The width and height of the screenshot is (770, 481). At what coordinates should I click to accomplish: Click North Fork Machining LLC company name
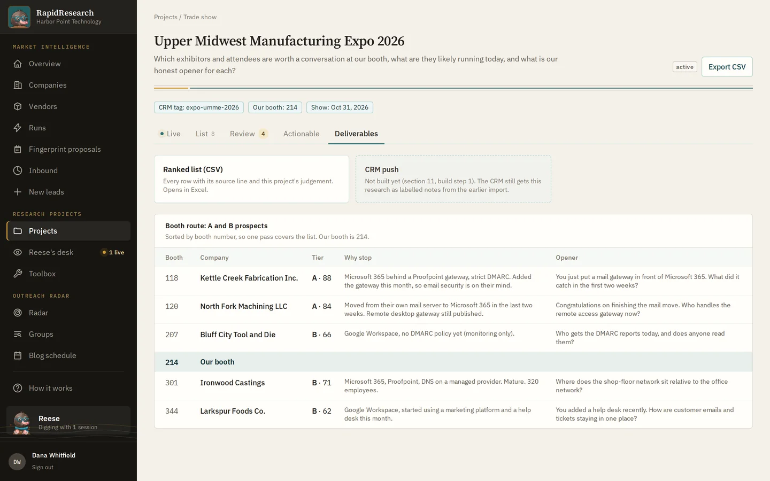[x=243, y=306]
